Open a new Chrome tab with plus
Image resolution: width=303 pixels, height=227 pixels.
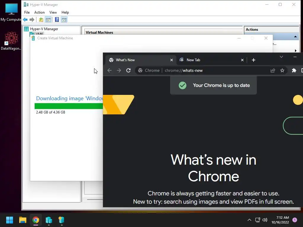click(254, 60)
